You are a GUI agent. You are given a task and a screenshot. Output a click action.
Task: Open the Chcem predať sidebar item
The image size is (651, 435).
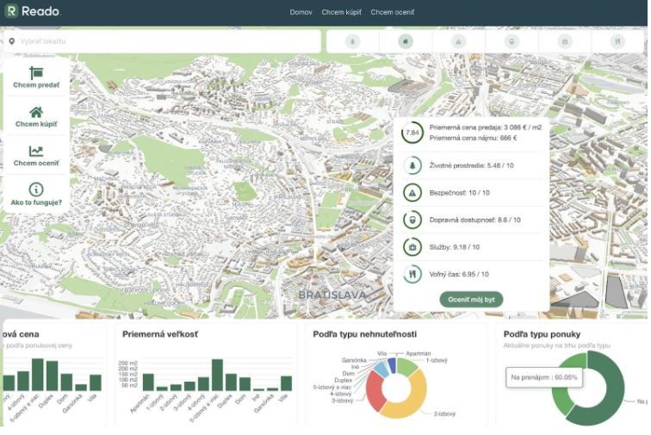[36, 78]
